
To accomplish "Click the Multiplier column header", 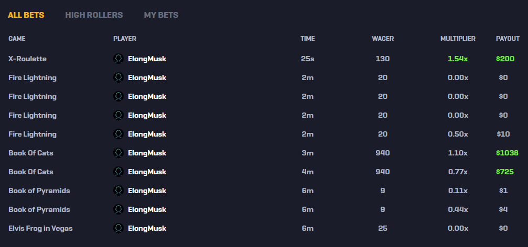I will click(x=458, y=39).
